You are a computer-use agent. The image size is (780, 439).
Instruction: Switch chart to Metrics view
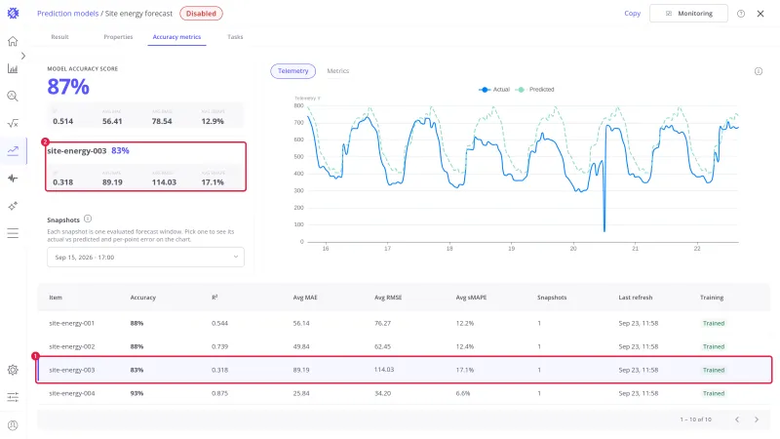pos(337,71)
